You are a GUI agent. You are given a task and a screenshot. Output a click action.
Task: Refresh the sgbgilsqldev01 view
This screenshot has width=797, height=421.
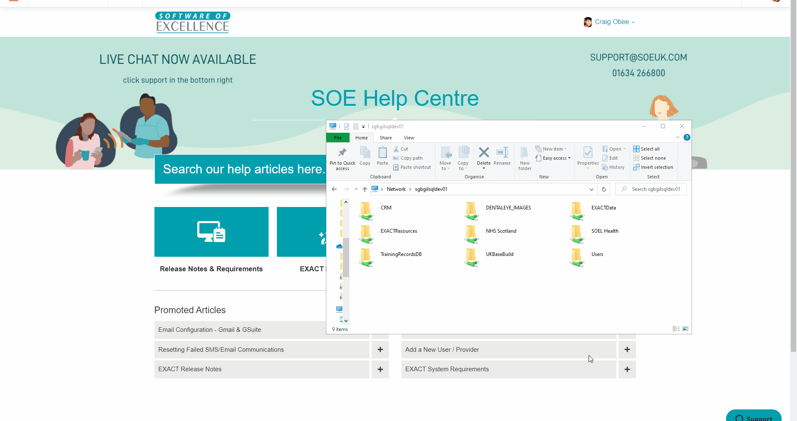pos(604,189)
